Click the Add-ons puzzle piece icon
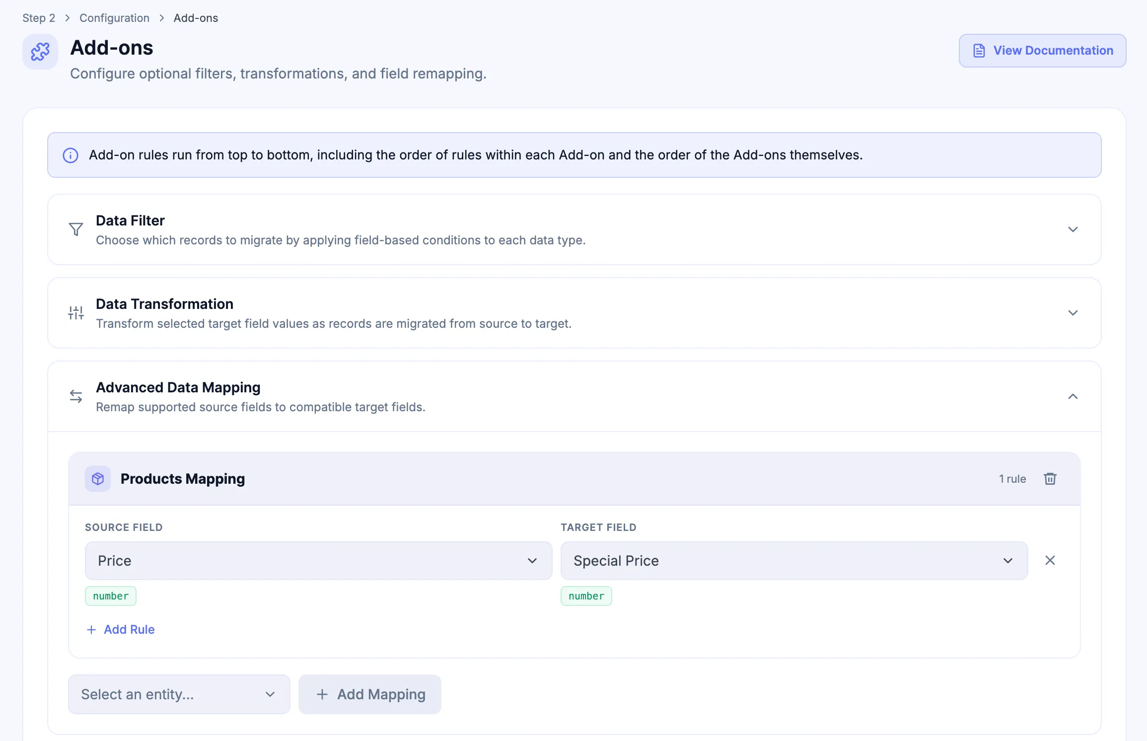The width and height of the screenshot is (1147, 741). [40, 52]
